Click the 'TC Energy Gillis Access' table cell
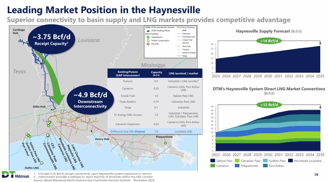The width and height of the screenshot is (328, 182). click(128, 115)
